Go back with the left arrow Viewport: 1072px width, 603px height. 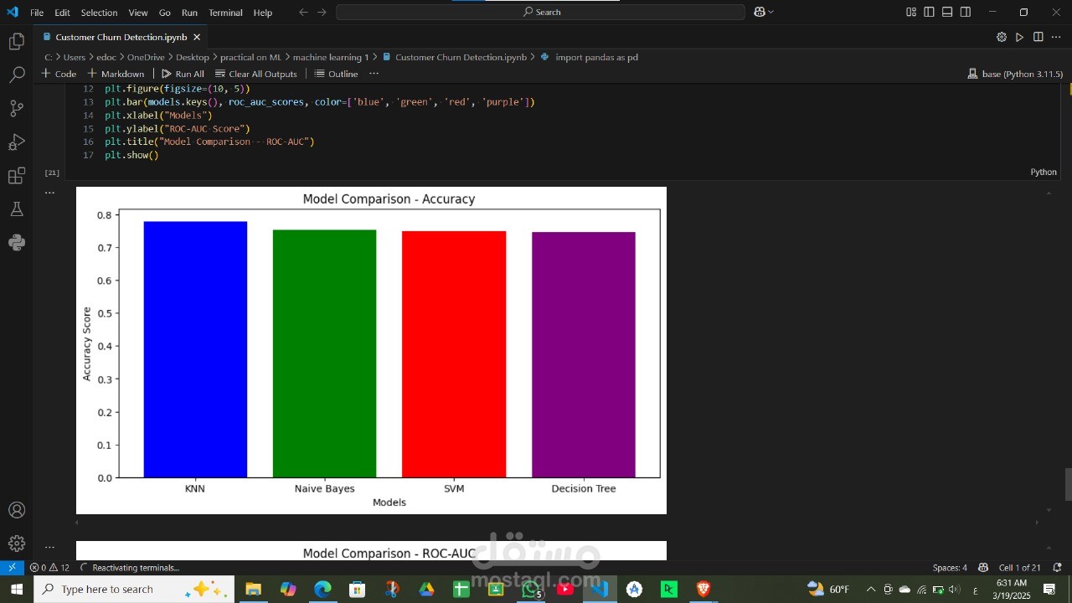coord(303,12)
